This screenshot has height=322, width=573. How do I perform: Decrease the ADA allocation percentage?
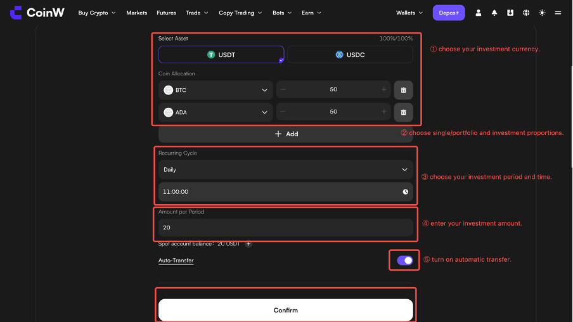tap(283, 112)
